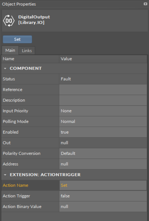Select the Main tab
Image resolution: width=149 pixels, height=221 pixels.
click(x=10, y=50)
